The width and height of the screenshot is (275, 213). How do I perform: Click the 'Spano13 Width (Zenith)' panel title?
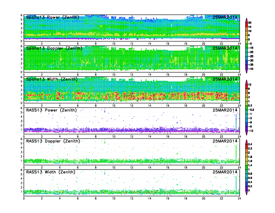[x=52, y=79]
